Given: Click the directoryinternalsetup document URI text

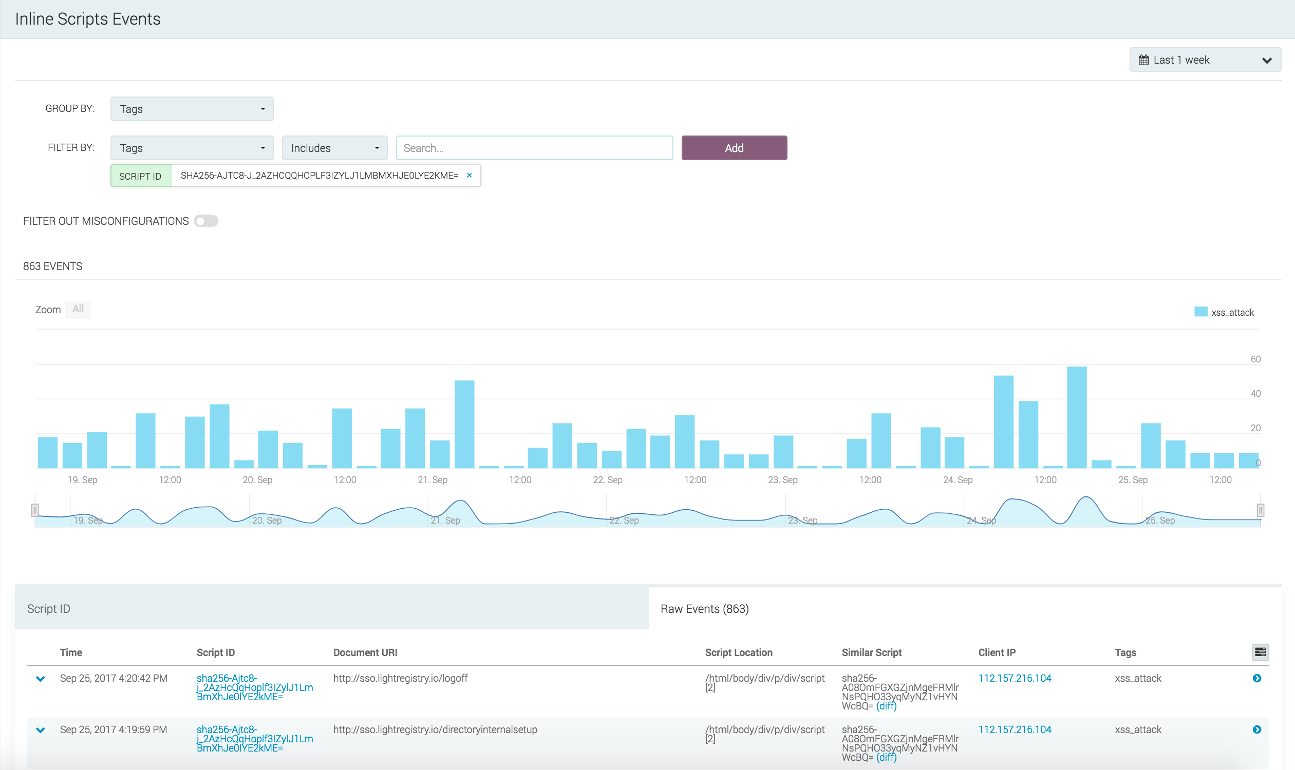Looking at the screenshot, I should tap(435, 729).
